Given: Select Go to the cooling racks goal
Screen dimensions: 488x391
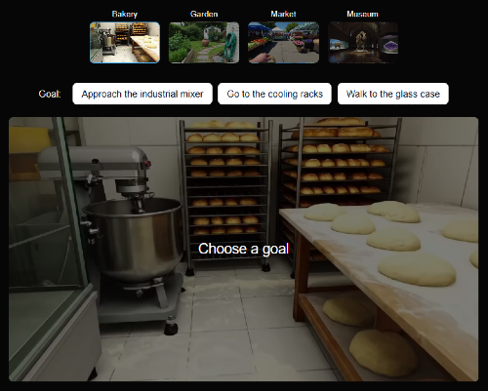Looking at the screenshot, I should coord(274,94).
